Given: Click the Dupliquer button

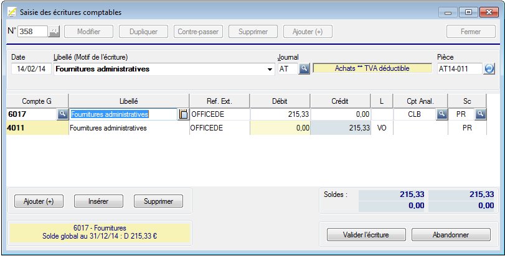Looking at the screenshot, I should (x=143, y=32).
